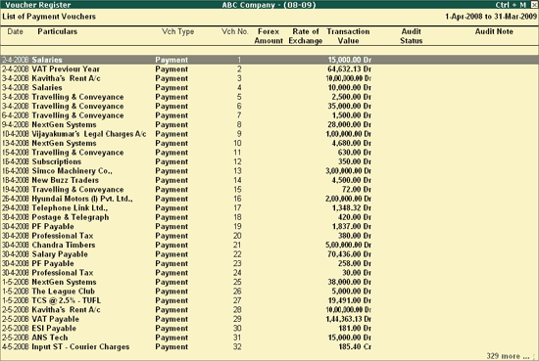Open the TCS @ 2.5% - TUFL voucher
This screenshot has height=361, width=539.
pyautogui.click(x=269, y=300)
